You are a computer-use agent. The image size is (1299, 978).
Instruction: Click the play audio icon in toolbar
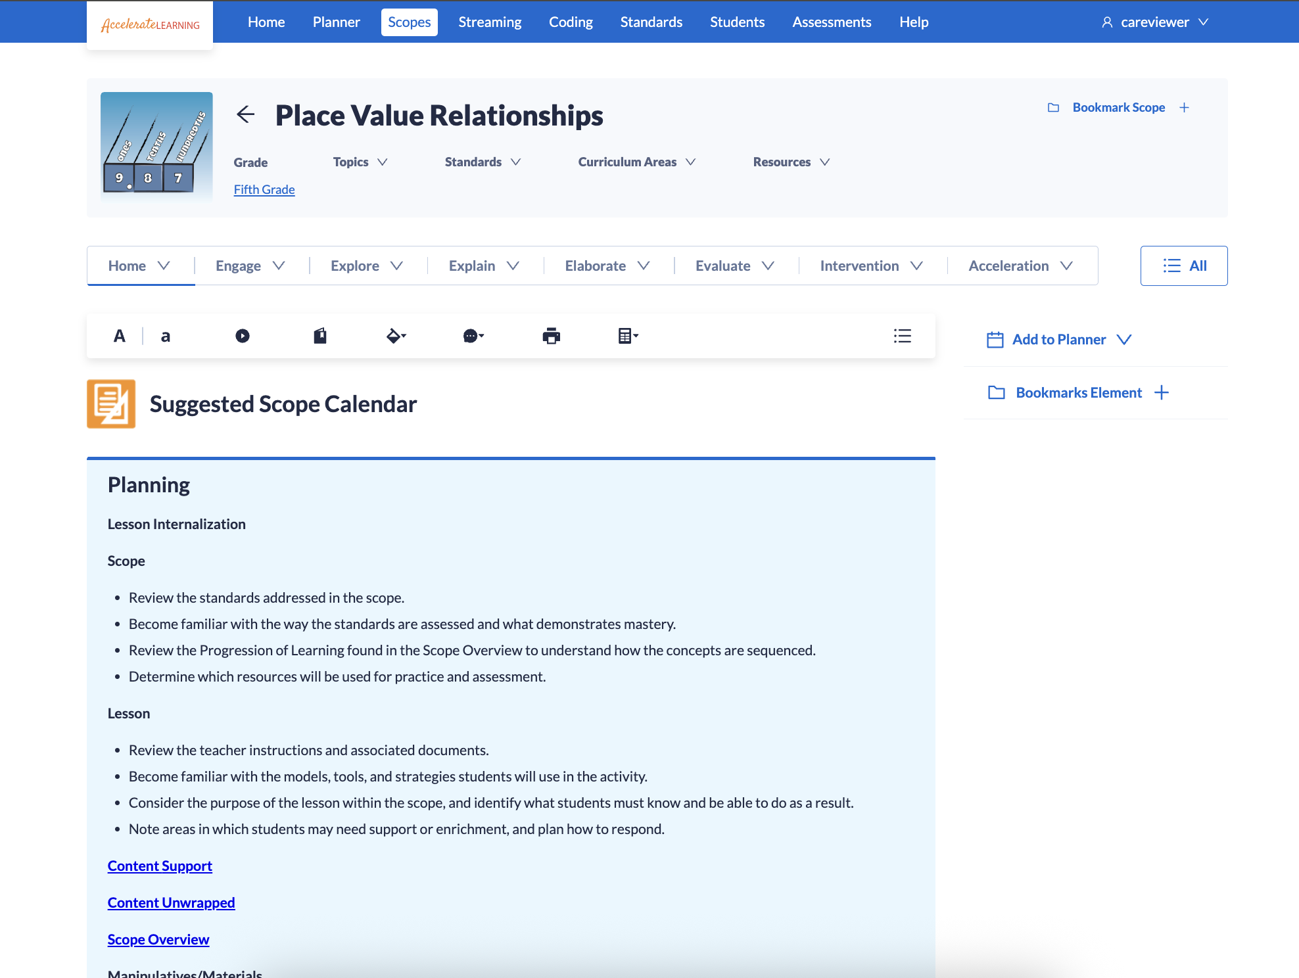(x=243, y=336)
